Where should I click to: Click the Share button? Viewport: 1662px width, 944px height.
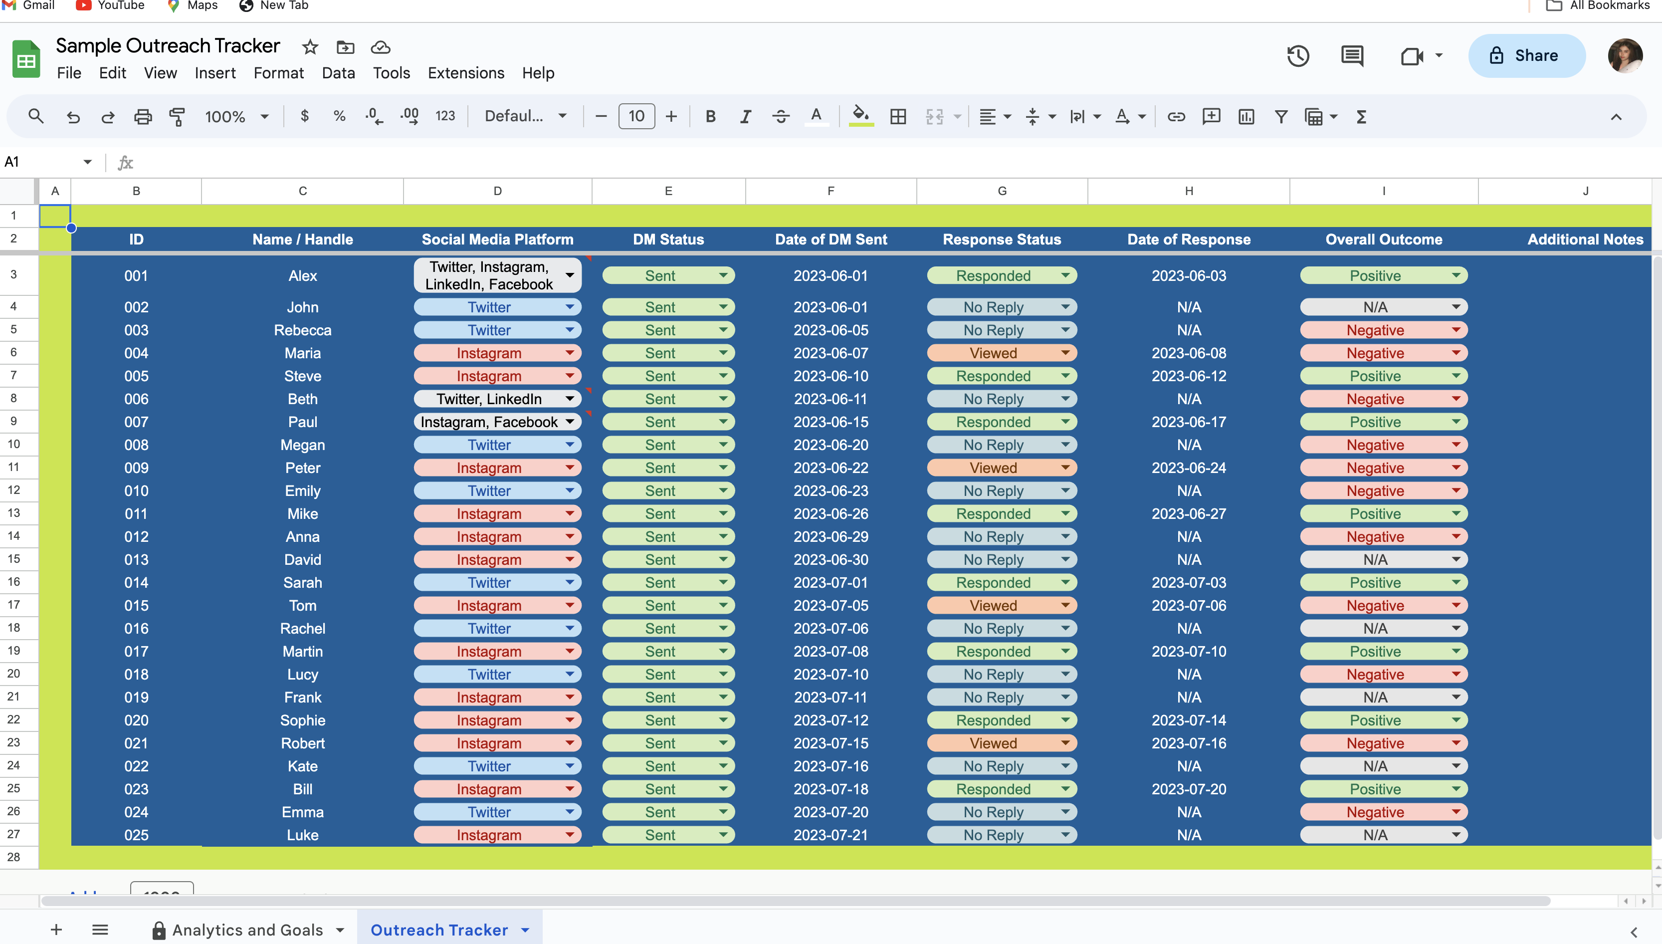coord(1527,56)
